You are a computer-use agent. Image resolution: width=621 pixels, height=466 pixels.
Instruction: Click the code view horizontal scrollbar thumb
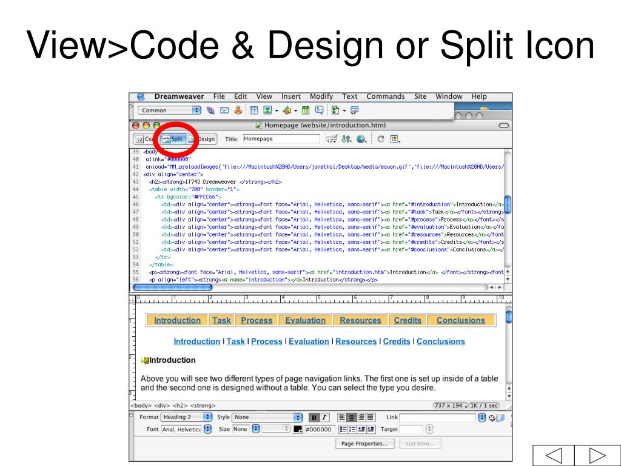[x=173, y=287]
